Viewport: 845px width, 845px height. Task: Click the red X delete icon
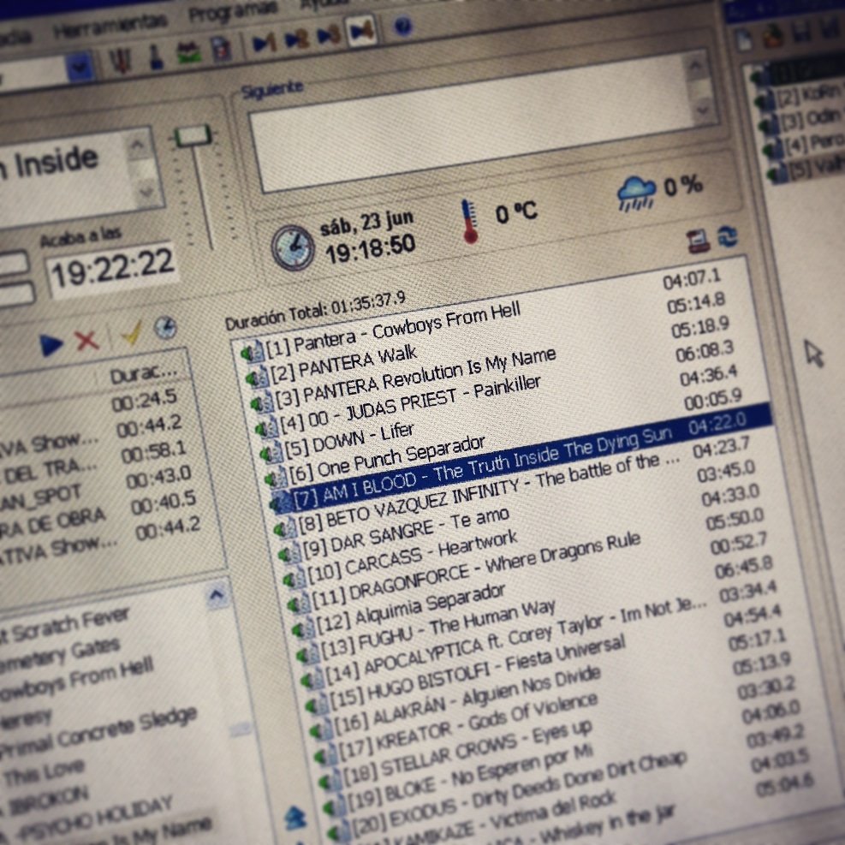tap(86, 340)
